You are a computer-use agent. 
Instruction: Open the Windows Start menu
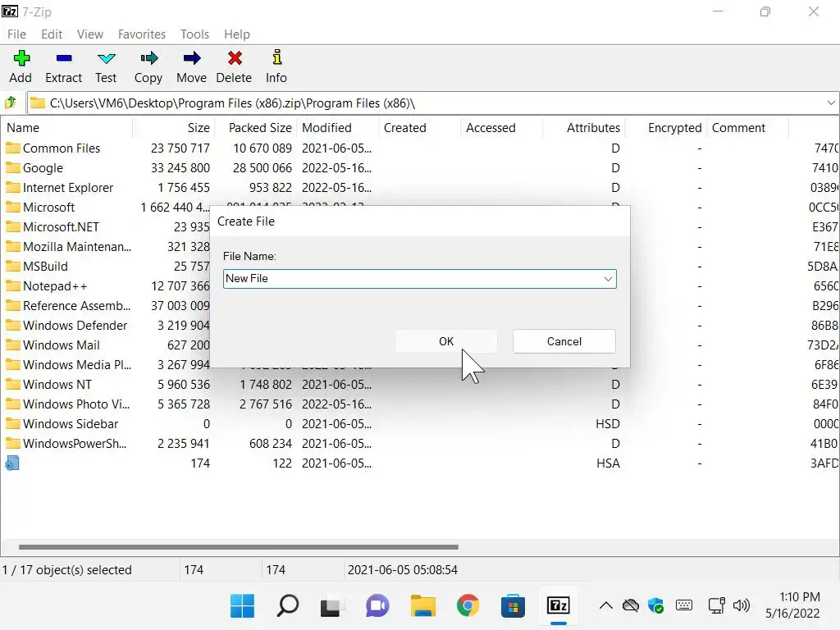coord(242,606)
